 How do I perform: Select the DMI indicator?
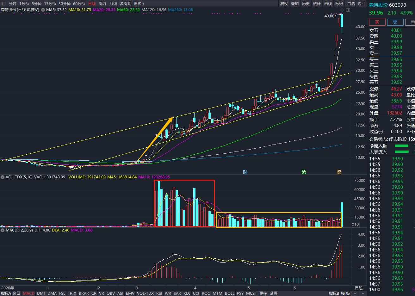41,293
